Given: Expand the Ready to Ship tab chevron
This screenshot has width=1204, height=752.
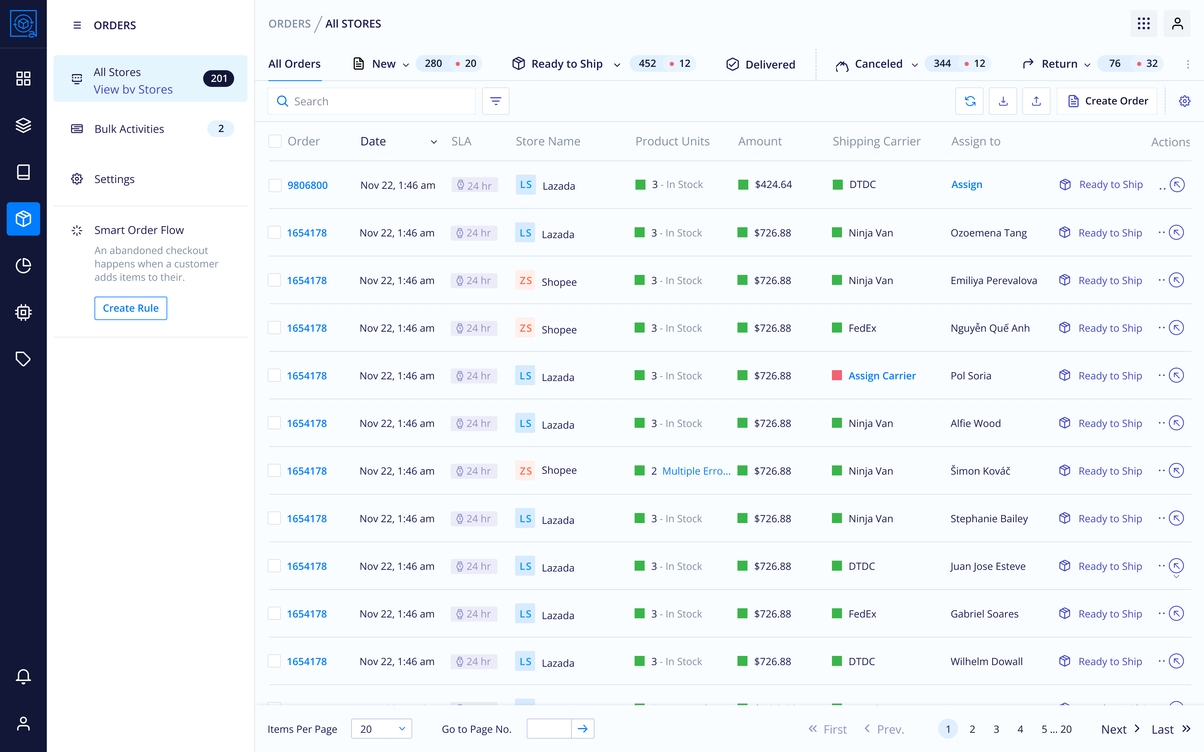Looking at the screenshot, I should coord(617,65).
